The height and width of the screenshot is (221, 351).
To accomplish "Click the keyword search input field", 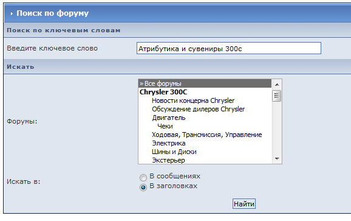I will click(229, 48).
